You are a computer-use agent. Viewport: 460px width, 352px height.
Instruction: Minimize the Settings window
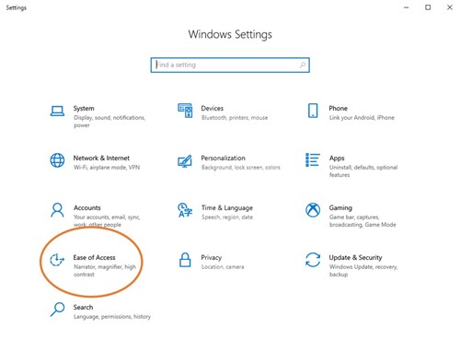coord(407,7)
